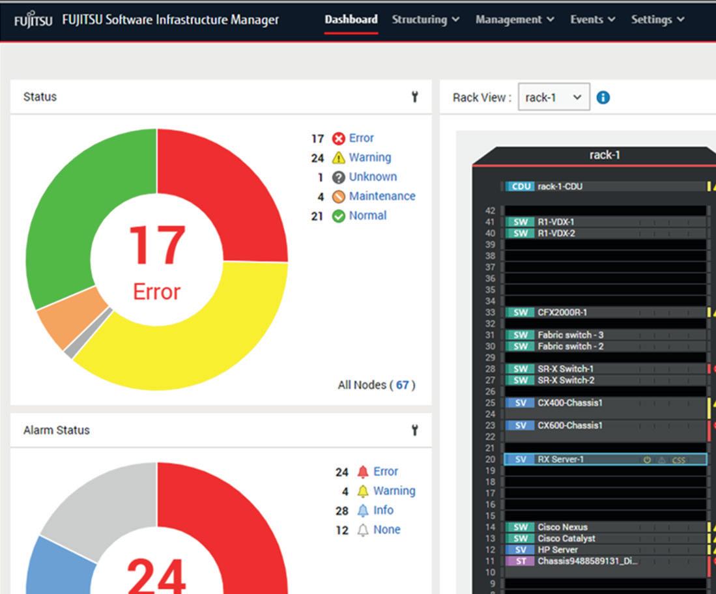
Task: Click the Rack View info icon
Action: click(603, 97)
